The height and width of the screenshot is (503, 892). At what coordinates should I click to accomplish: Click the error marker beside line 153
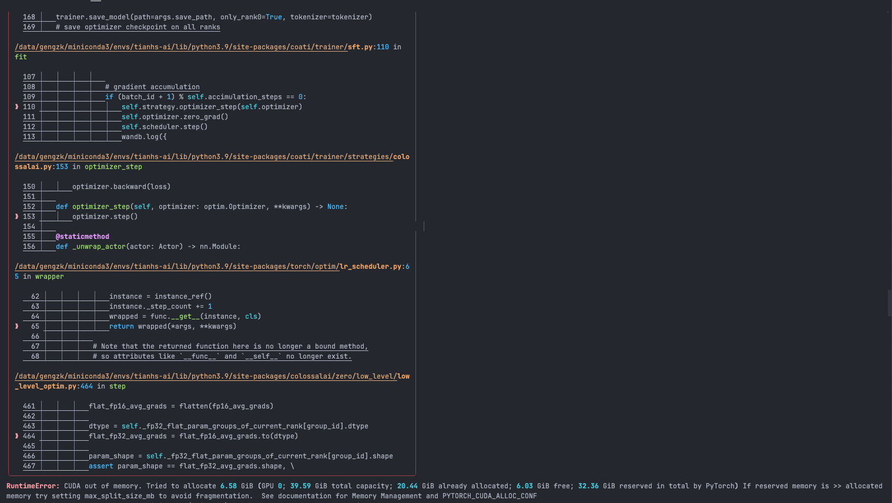point(16,217)
